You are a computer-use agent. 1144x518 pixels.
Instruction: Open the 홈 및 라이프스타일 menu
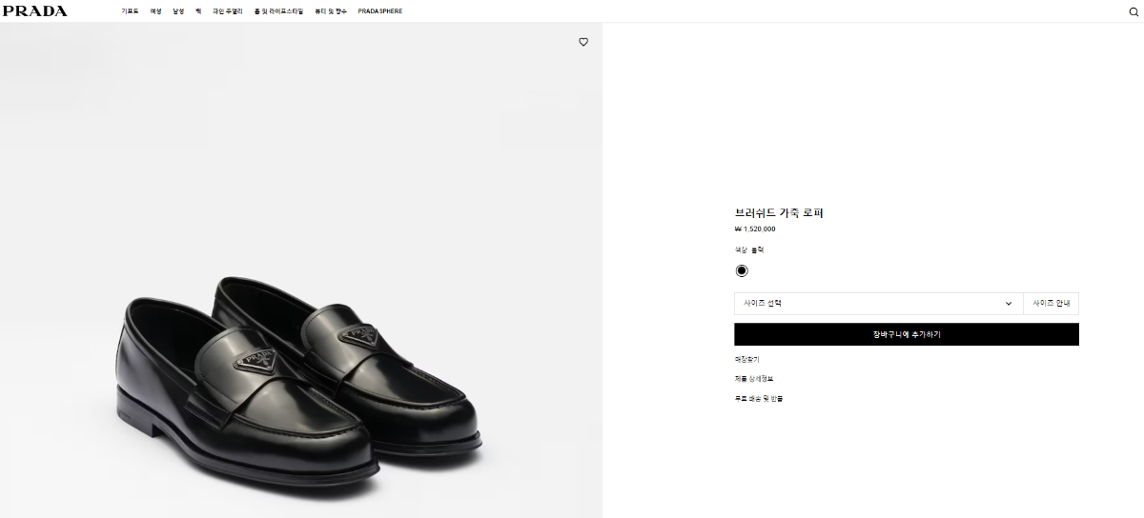278,11
